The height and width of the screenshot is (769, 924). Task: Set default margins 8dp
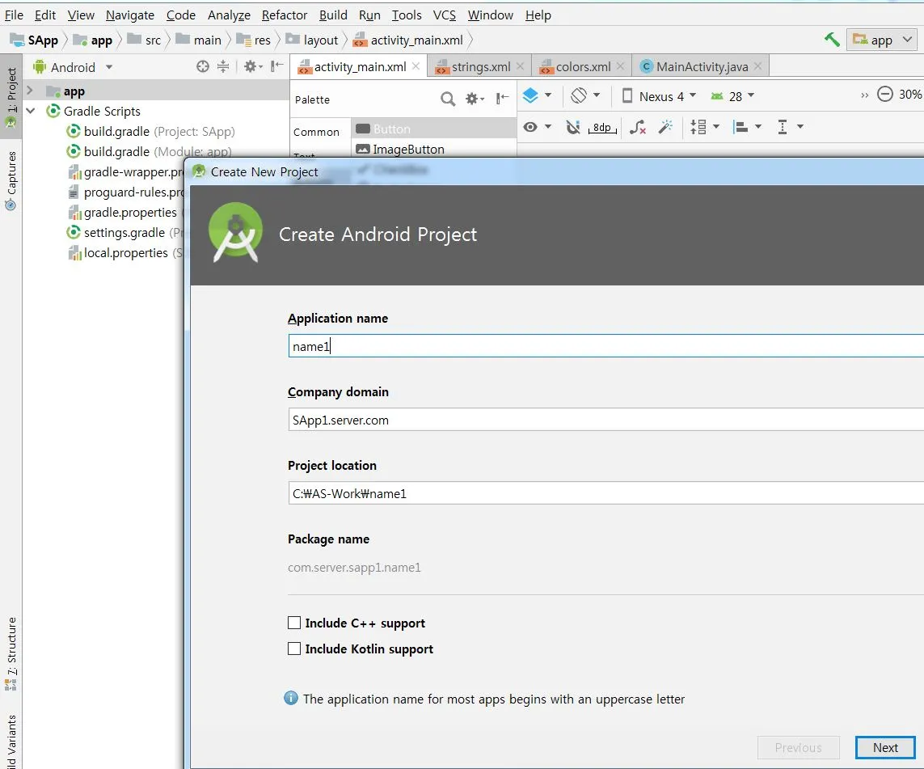[602, 127]
